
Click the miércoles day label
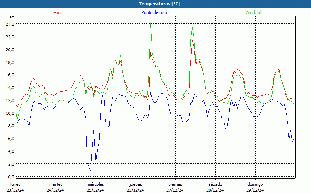95,184
